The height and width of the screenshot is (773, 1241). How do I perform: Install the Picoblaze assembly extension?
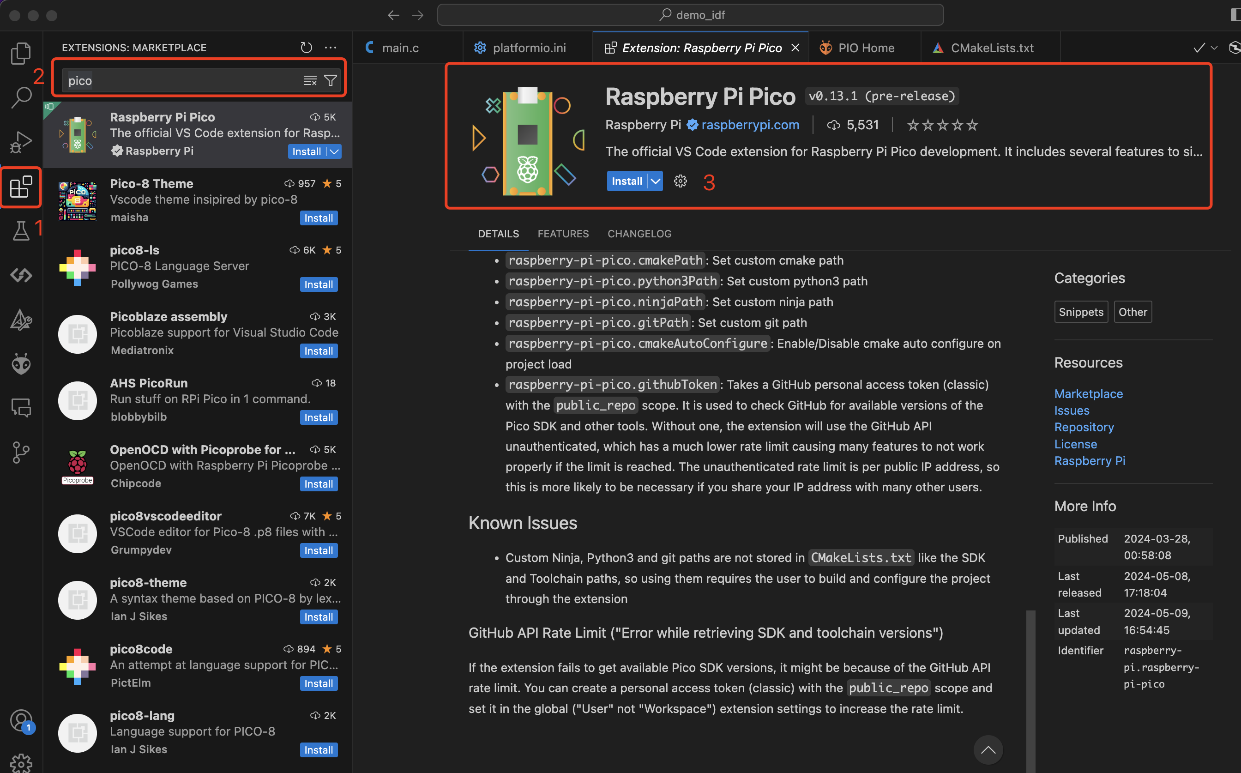click(319, 351)
